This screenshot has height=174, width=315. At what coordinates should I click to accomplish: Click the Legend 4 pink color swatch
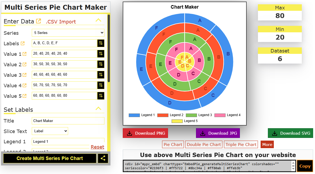point(219,115)
